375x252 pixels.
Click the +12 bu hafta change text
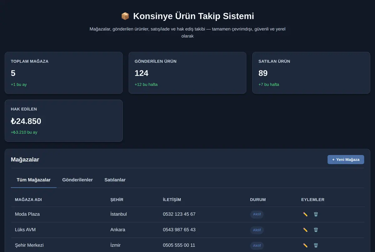(x=146, y=84)
